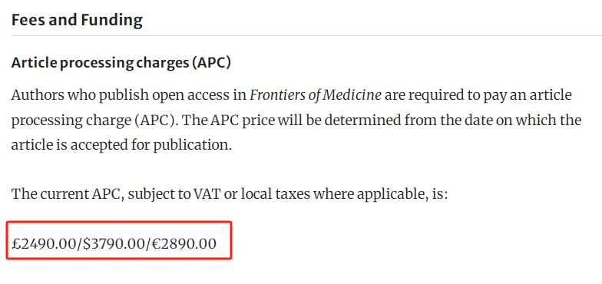Click the $3790.00 price in the red box
Image resolution: width=602 pixels, height=284 pixels.
click(115, 243)
